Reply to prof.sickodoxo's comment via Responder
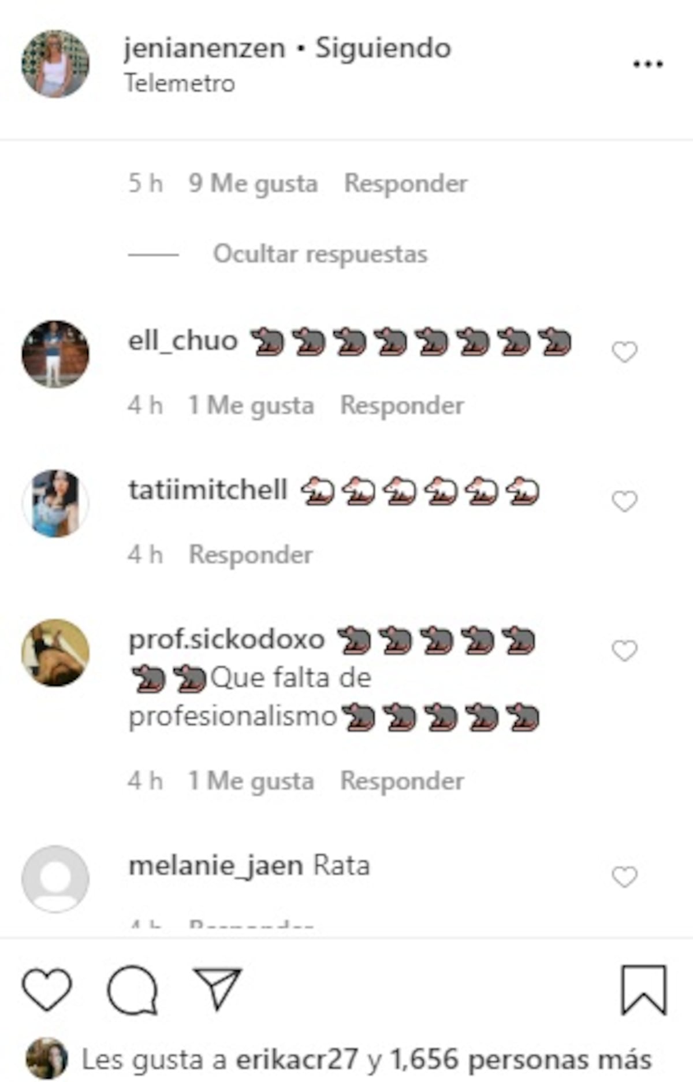 [x=402, y=781]
